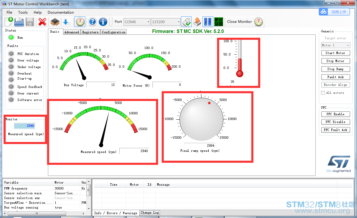This screenshot has height=218, width=357.
Task: Switch to the Advanced tab
Action: [x=72, y=32]
